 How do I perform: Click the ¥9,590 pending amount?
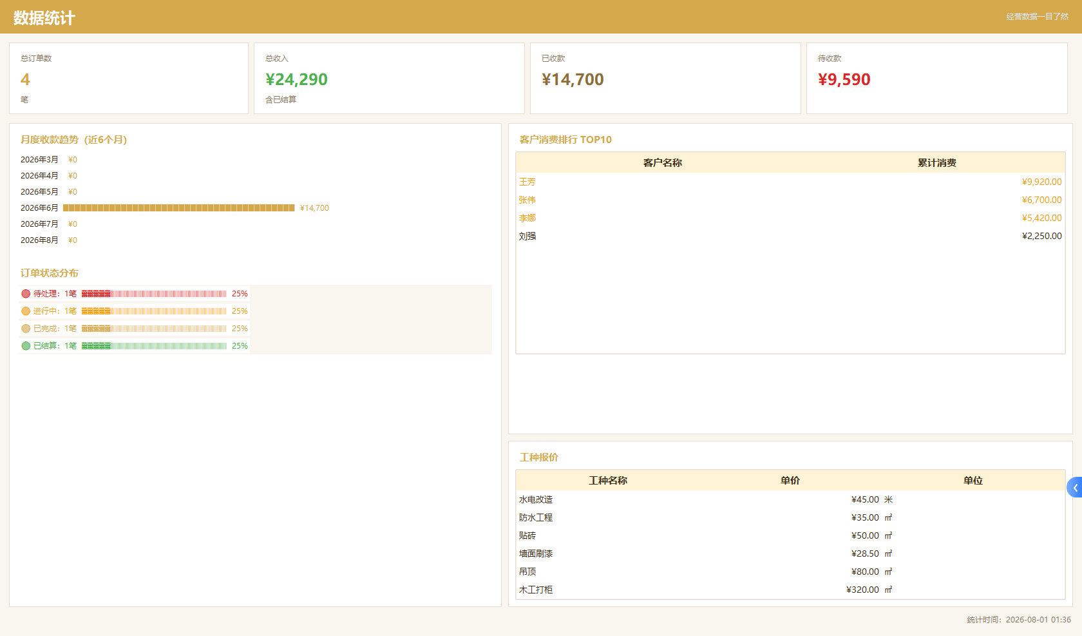pyautogui.click(x=844, y=79)
